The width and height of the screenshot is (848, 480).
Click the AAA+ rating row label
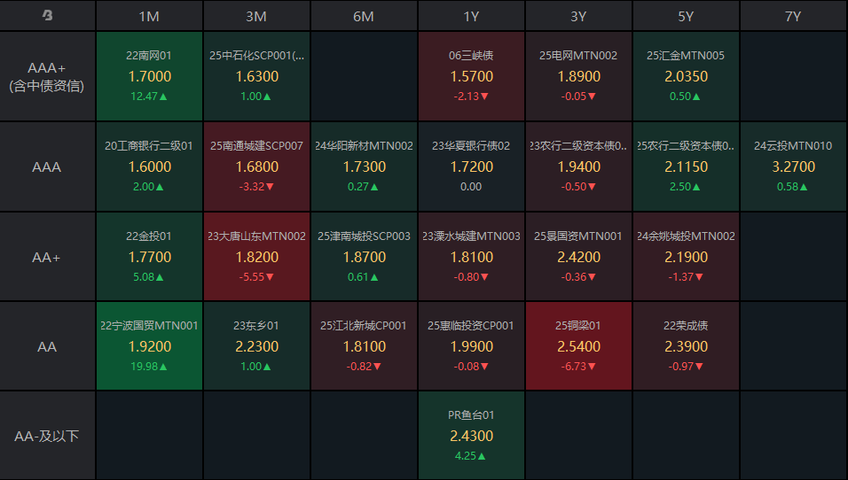click(47, 77)
